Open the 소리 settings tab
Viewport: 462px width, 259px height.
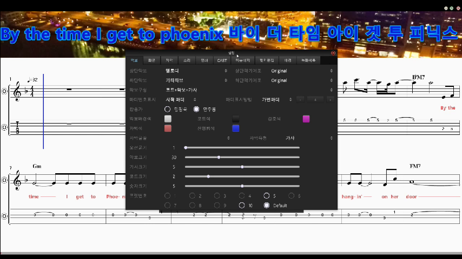(x=187, y=60)
